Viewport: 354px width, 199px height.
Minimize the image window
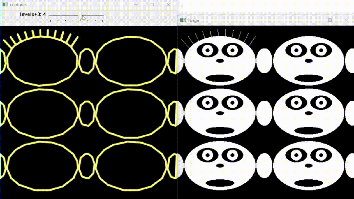tap(314, 20)
